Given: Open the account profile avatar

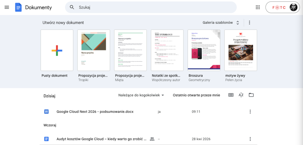Looking at the screenshot, I should click(293, 7).
